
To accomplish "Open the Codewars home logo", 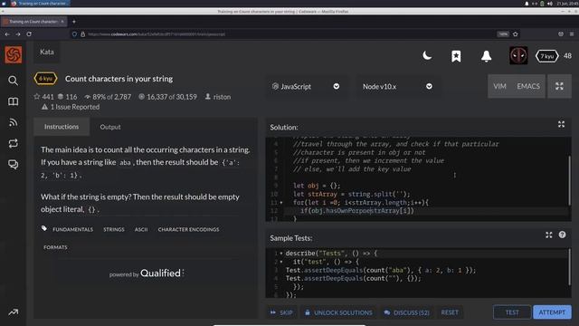I will (14, 54).
